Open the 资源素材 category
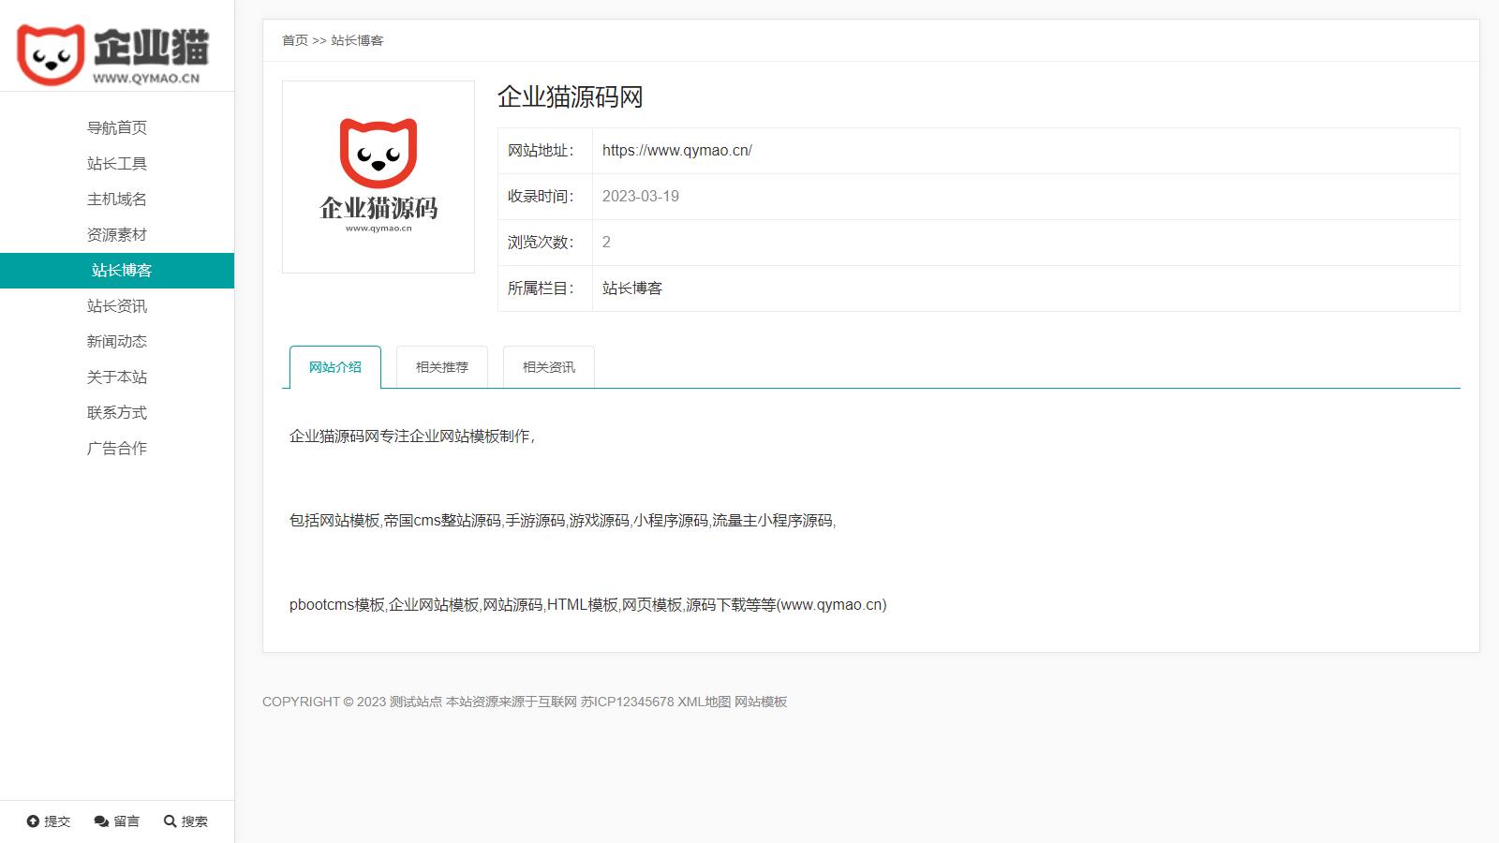Image resolution: width=1499 pixels, height=843 pixels. point(117,235)
